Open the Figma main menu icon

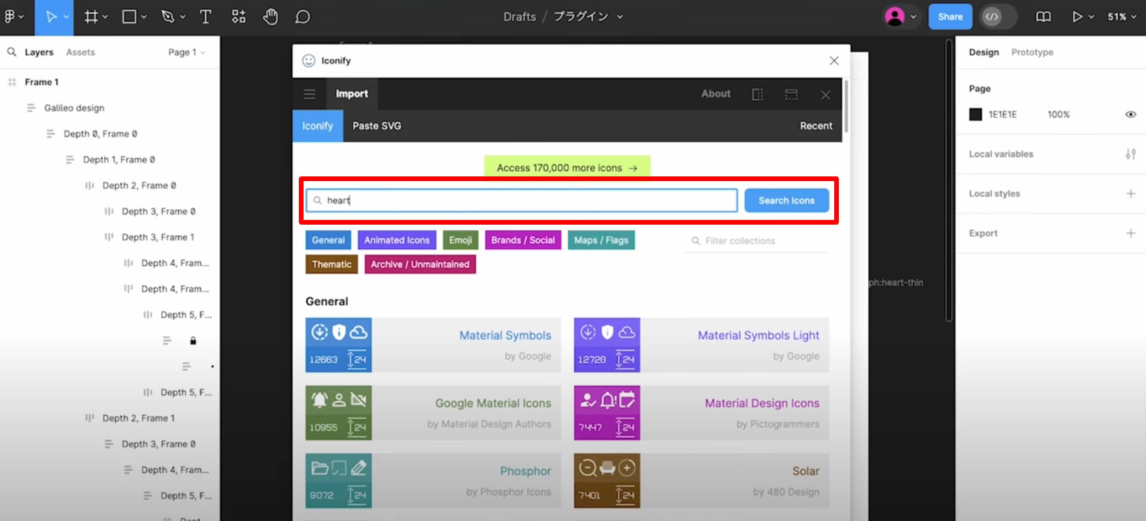(x=9, y=16)
